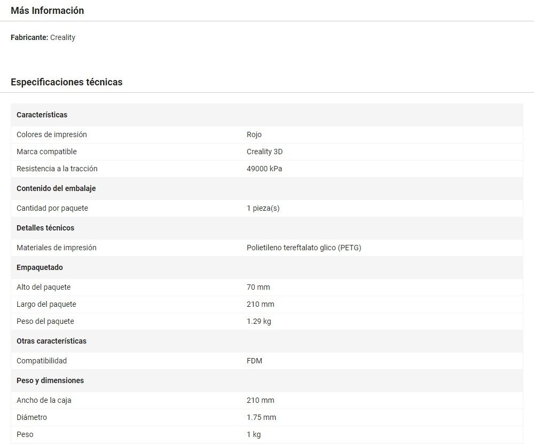
Task: Select the Creality 3D compatible brand value
Action: pos(264,152)
